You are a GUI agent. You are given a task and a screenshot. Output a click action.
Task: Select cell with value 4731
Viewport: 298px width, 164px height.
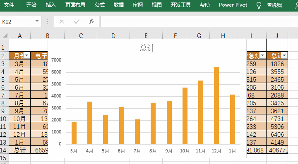[277, 119]
